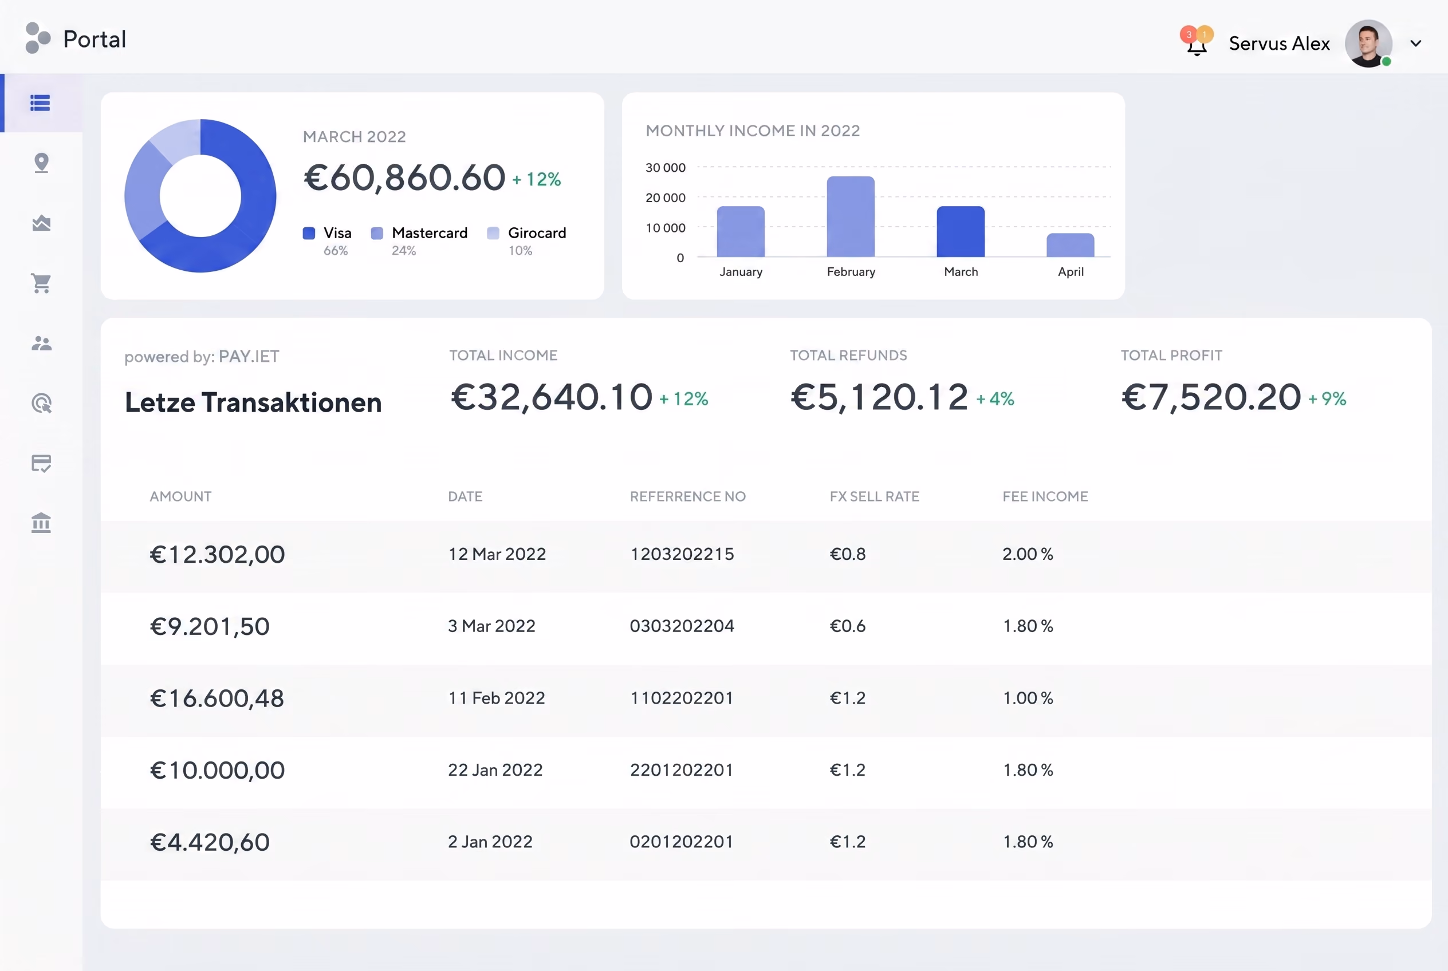Click the Visa legend color swatch
The height and width of the screenshot is (971, 1448).
click(x=309, y=233)
